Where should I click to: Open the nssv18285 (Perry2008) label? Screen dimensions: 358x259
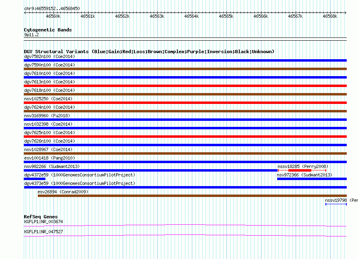click(303, 166)
